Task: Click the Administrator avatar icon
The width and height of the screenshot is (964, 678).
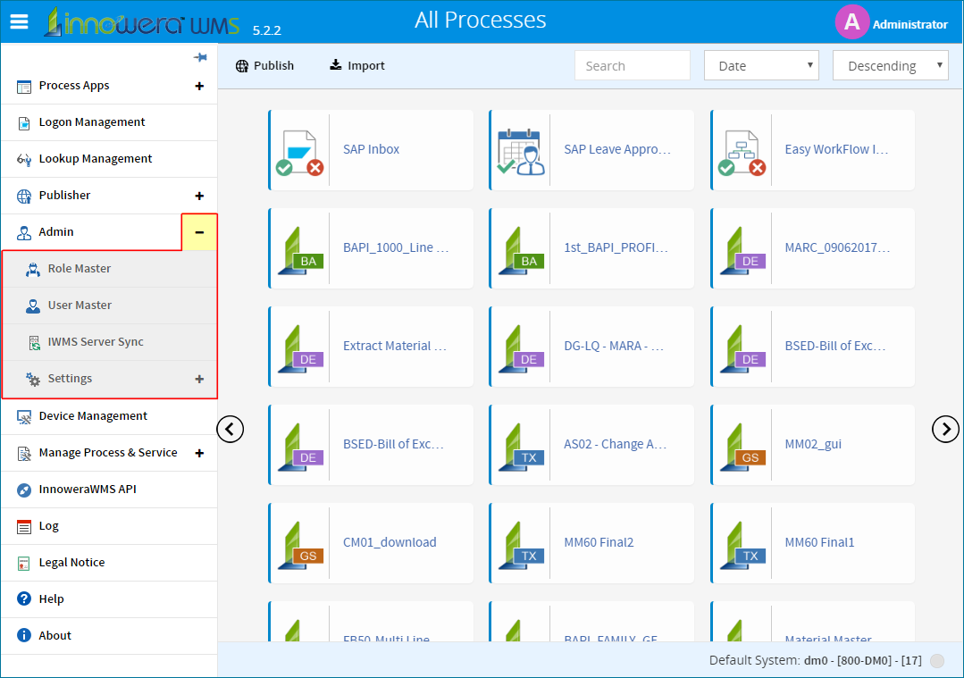Action: 851,22
